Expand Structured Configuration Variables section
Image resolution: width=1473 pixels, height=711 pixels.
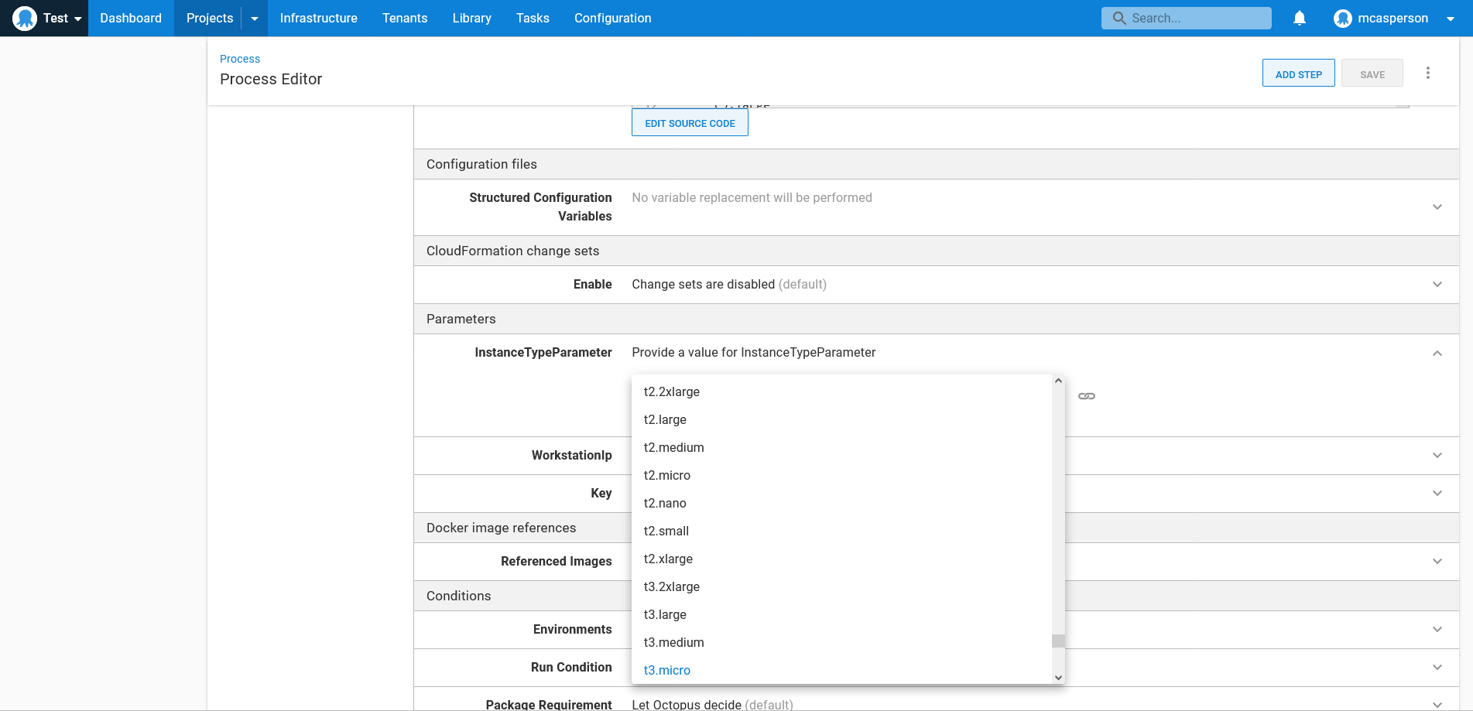pyautogui.click(x=1437, y=207)
